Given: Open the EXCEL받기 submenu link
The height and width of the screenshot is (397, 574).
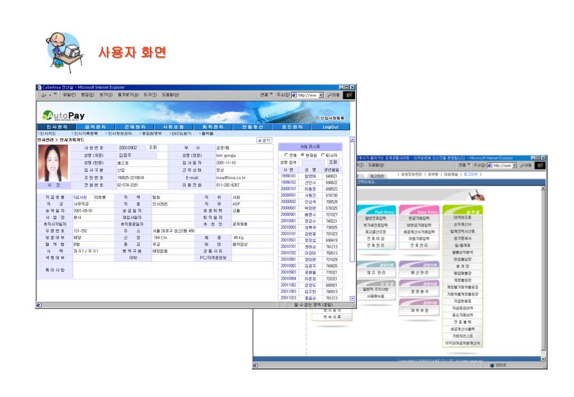Looking at the screenshot, I should (x=182, y=133).
